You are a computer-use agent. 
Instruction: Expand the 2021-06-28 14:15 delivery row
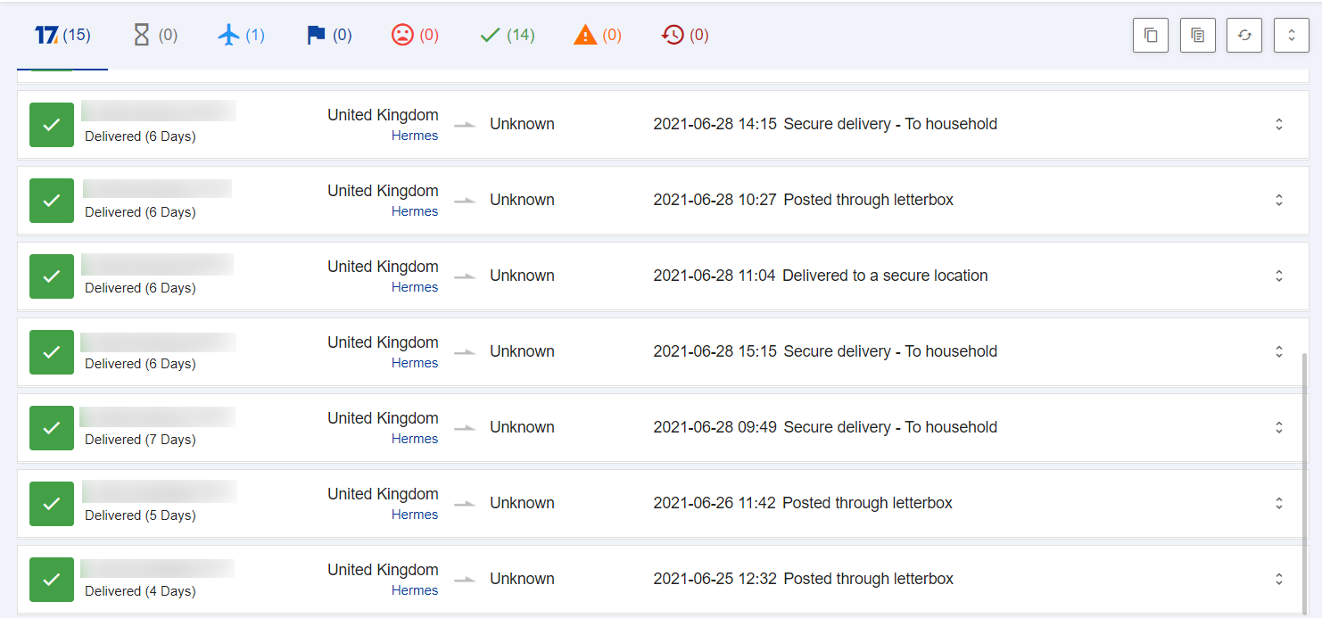1279,125
